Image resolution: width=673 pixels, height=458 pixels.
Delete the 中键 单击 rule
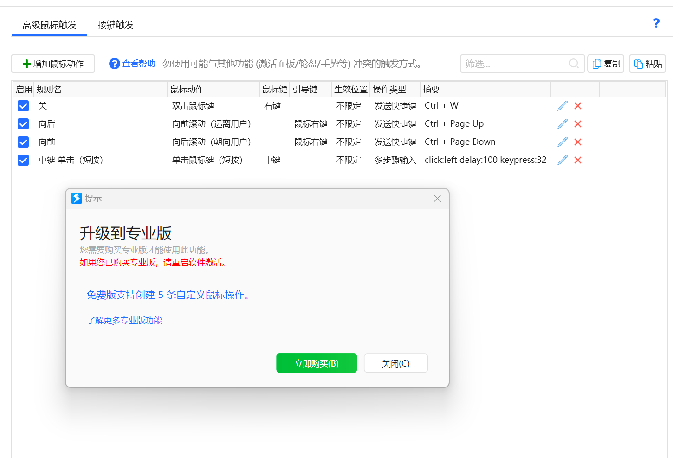578,160
